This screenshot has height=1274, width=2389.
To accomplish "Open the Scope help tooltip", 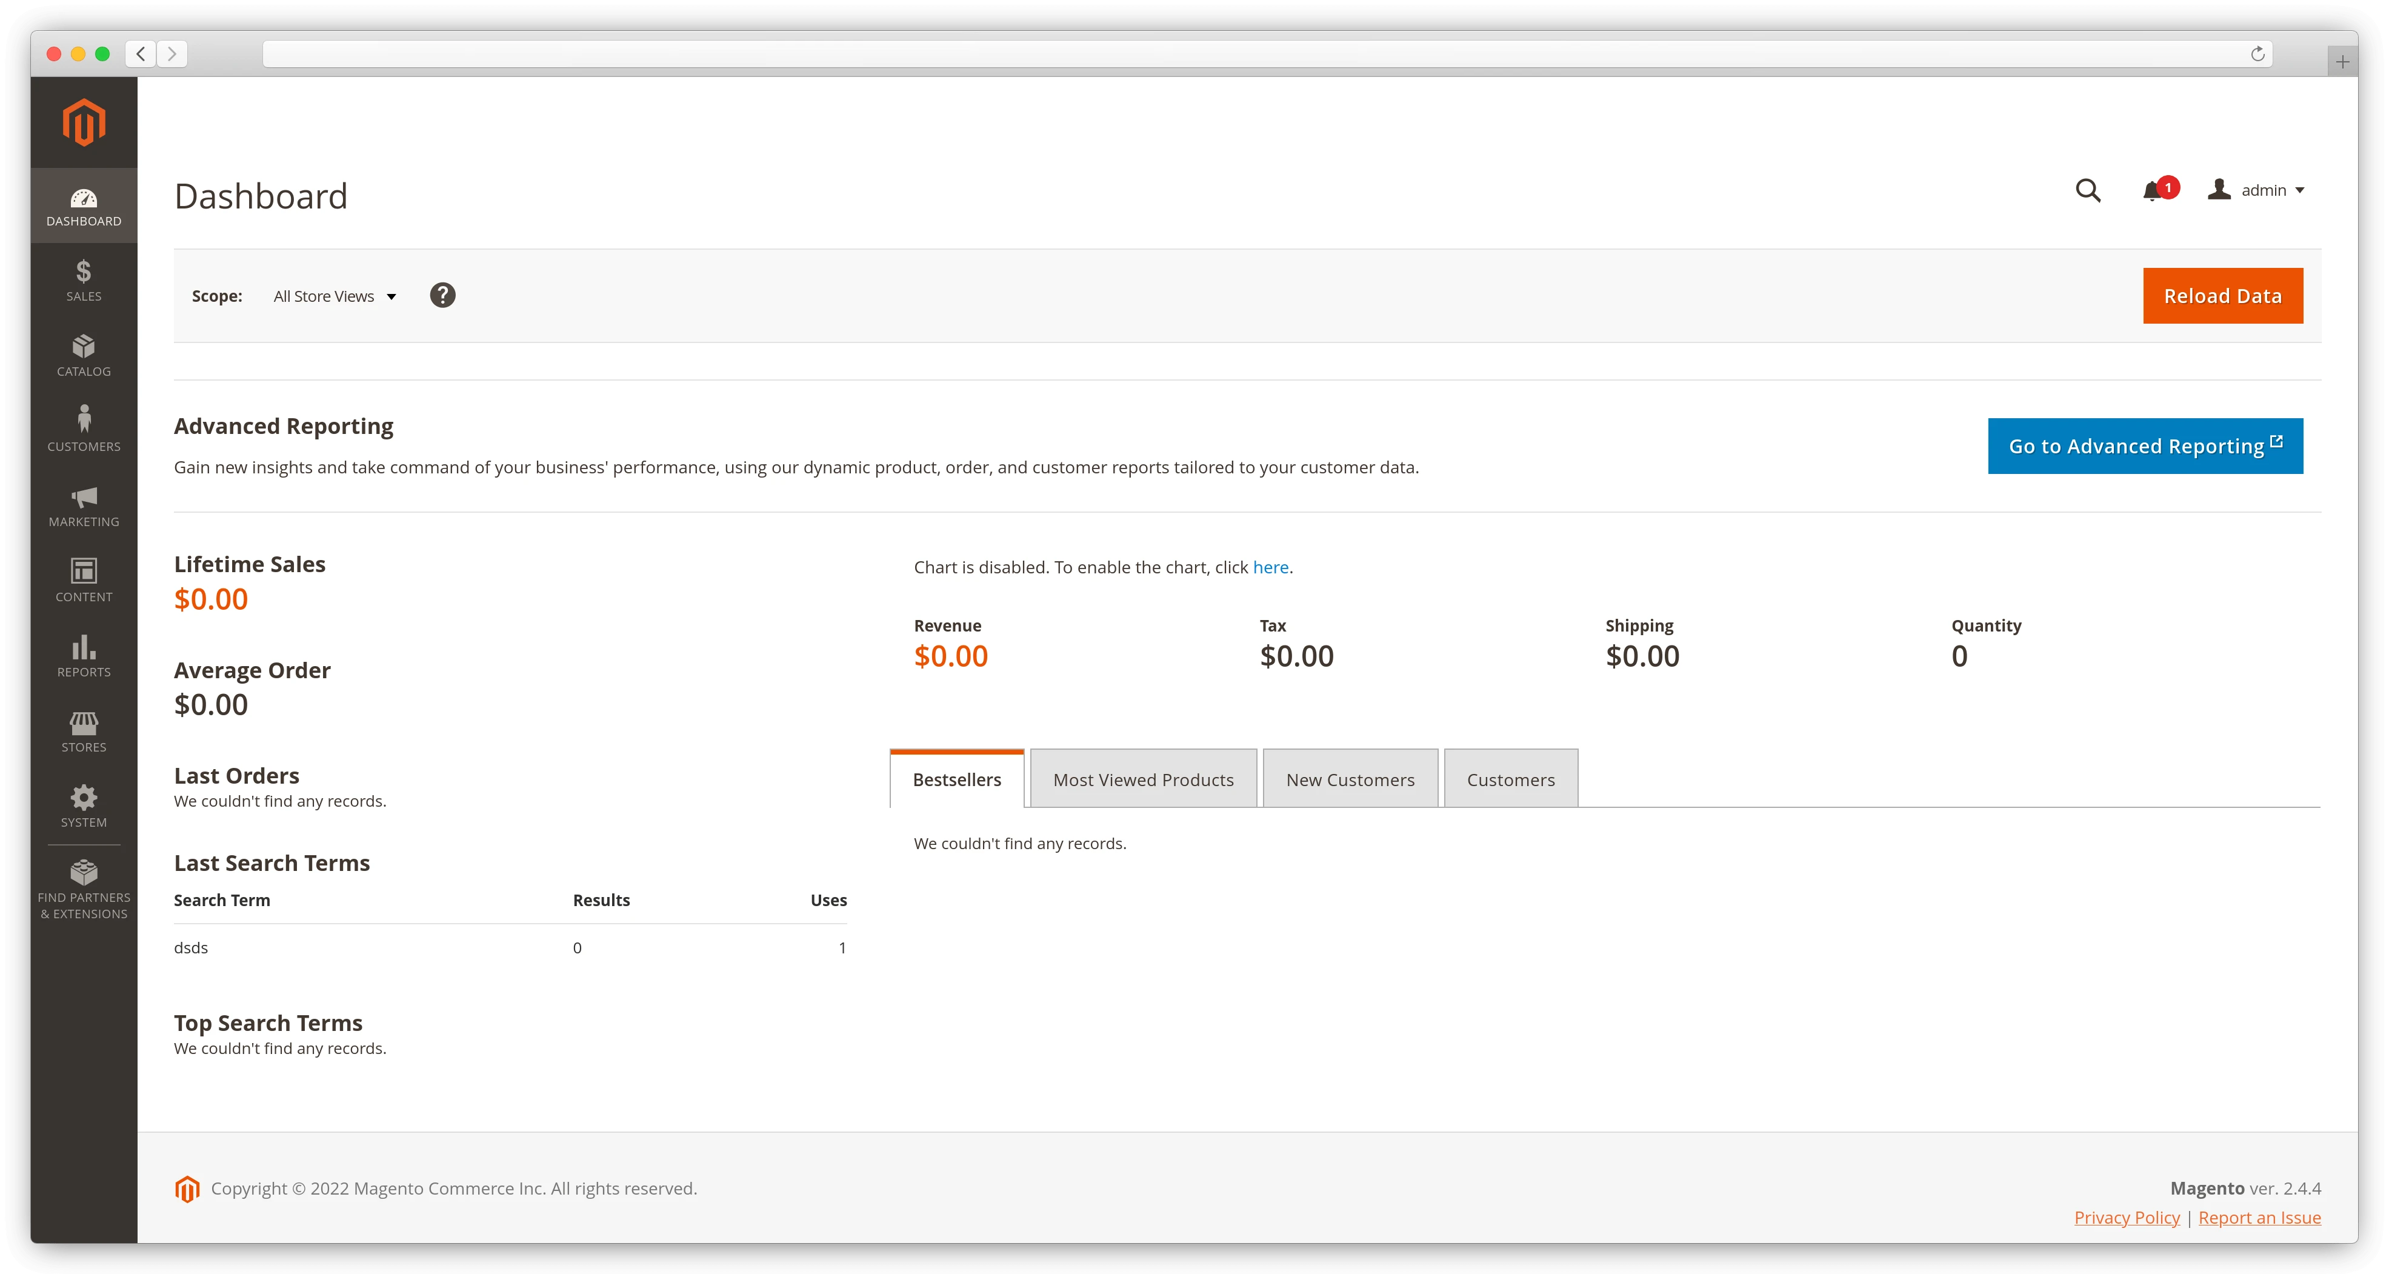I will [442, 295].
